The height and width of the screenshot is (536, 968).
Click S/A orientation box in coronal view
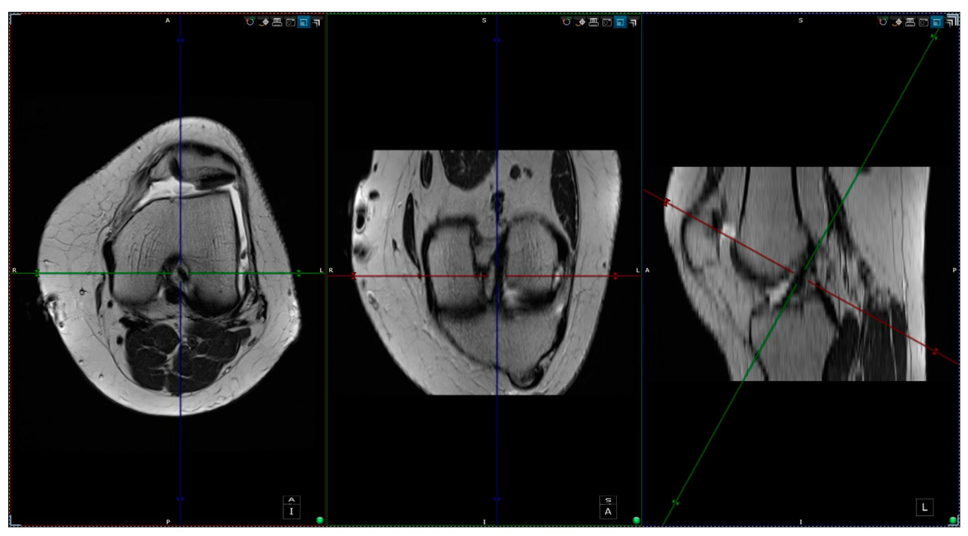[x=608, y=507]
